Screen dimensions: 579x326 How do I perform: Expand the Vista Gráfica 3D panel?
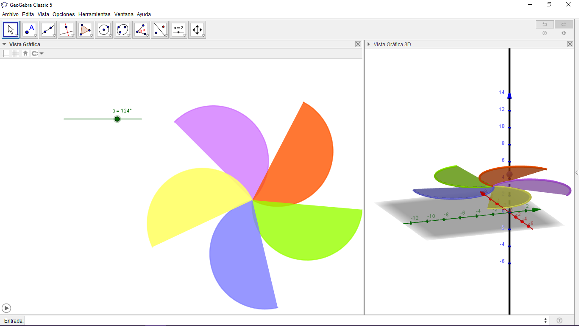(x=368, y=44)
